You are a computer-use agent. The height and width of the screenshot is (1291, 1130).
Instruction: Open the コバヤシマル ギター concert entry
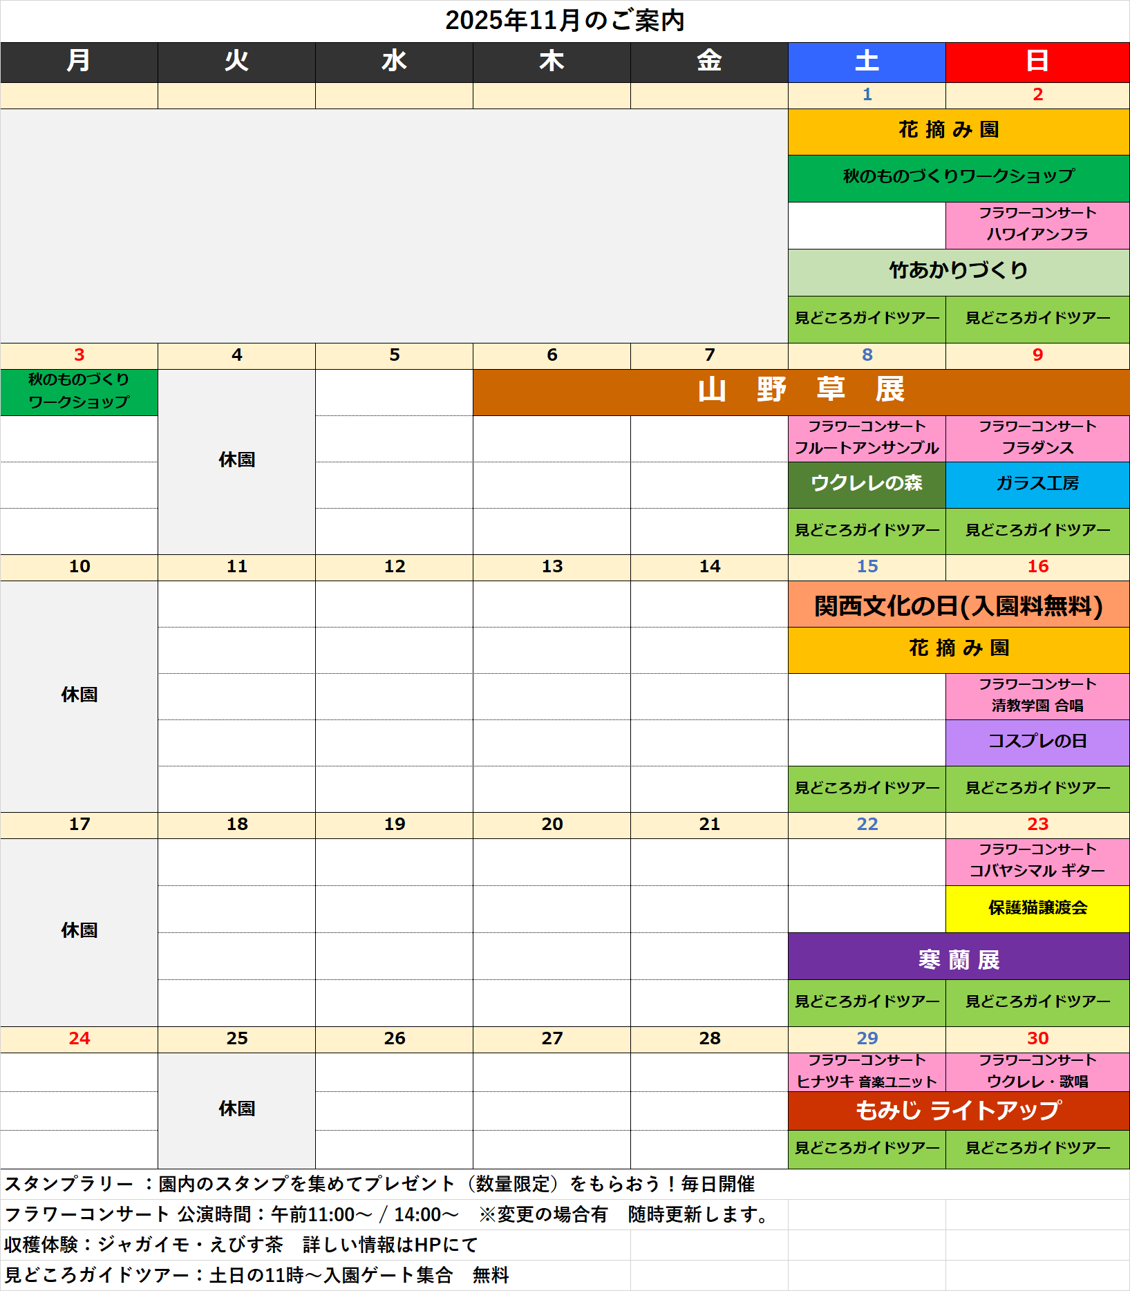[x=1037, y=861]
